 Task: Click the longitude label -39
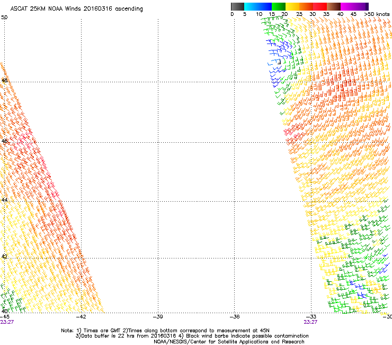tap(158, 317)
